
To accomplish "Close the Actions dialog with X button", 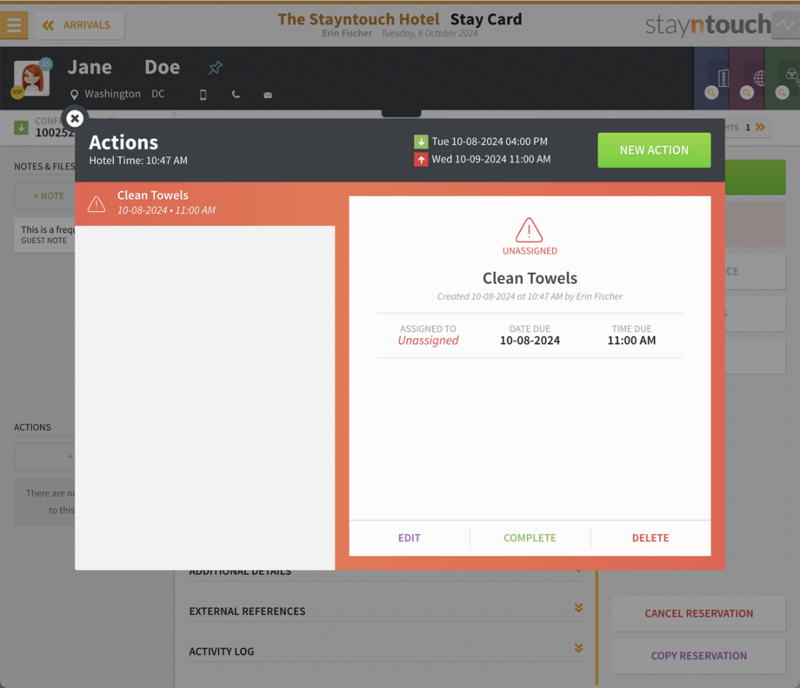I will [75, 119].
